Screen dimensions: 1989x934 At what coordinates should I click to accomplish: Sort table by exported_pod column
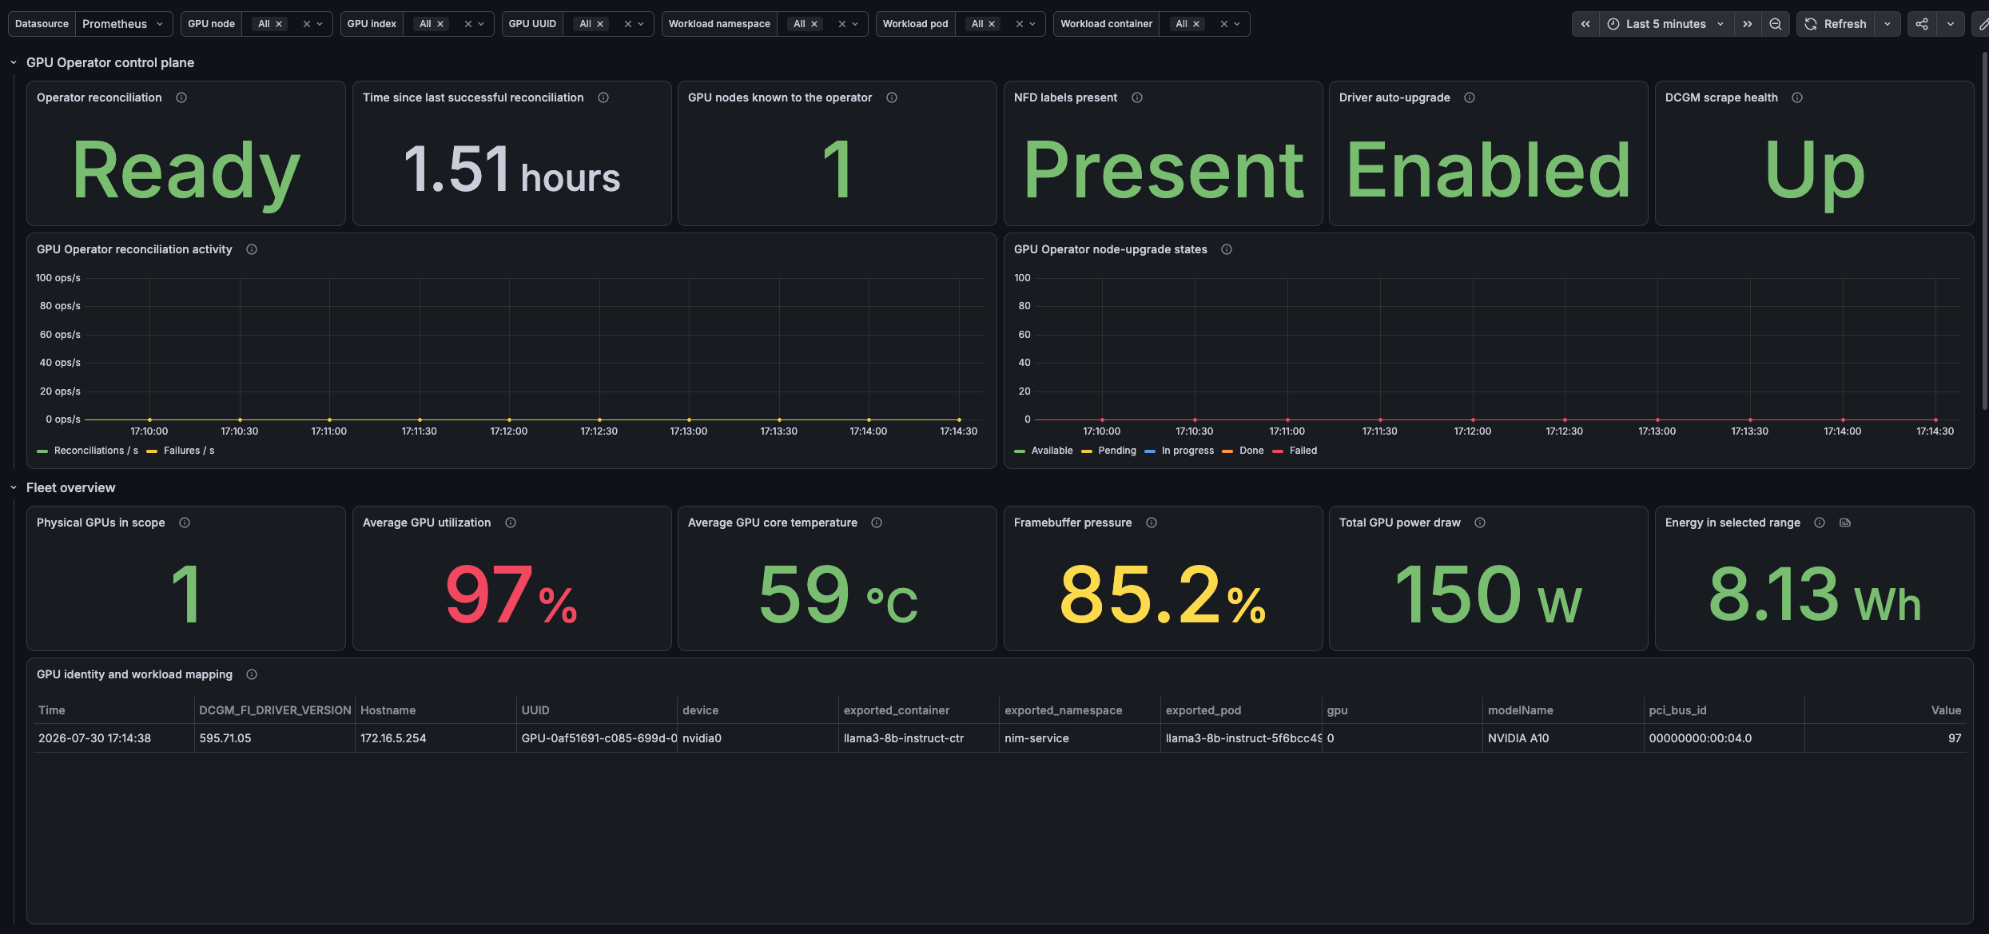click(x=1203, y=710)
